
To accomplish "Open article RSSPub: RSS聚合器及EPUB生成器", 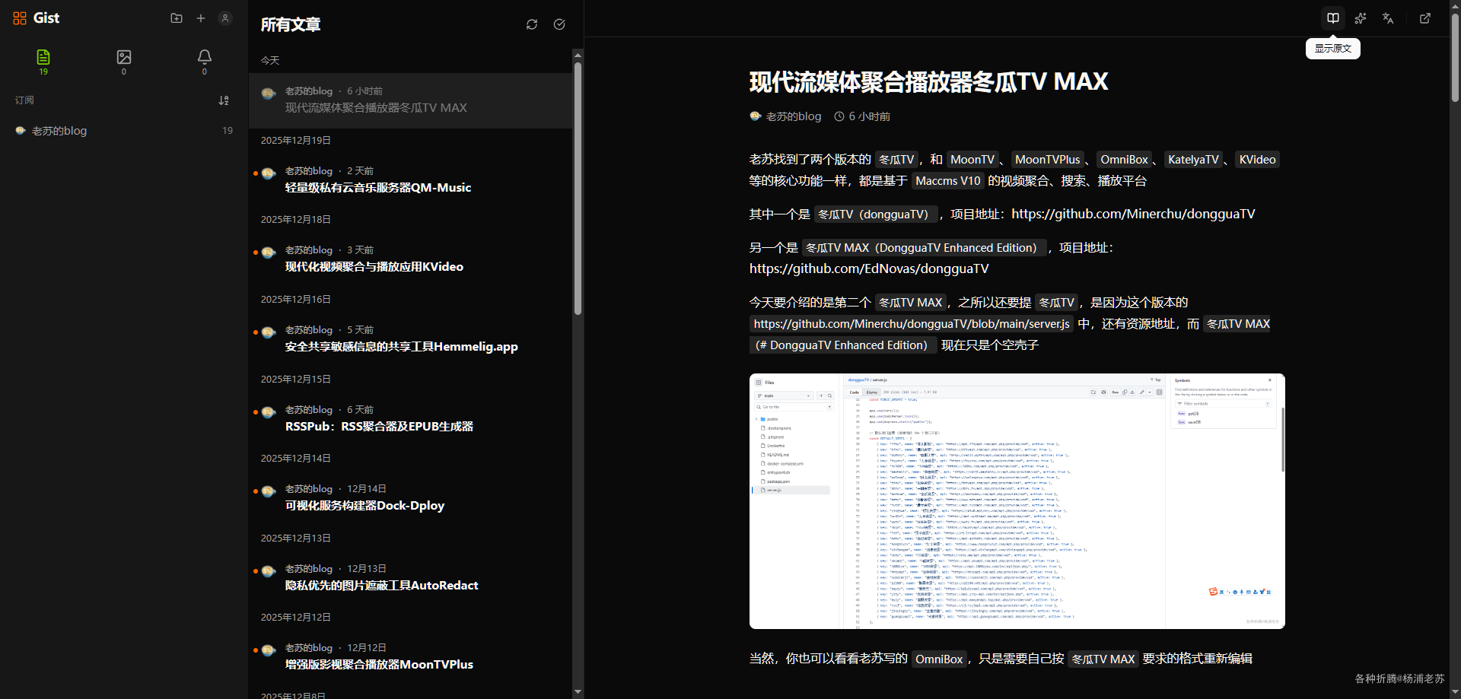I will point(410,418).
